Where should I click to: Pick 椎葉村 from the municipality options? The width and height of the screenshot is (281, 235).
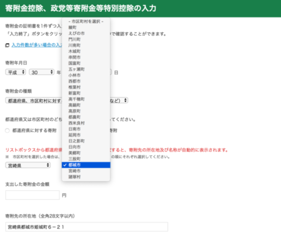(x=86, y=87)
